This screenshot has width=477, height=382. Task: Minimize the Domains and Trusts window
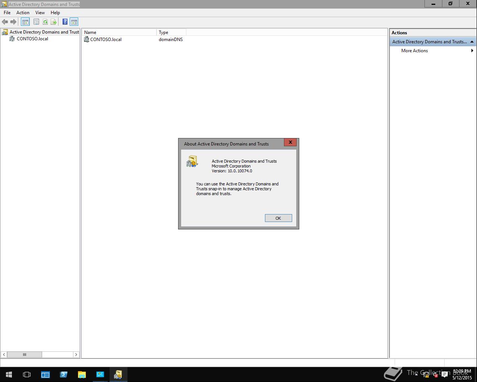pyautogui.click(x=433, y=4)
